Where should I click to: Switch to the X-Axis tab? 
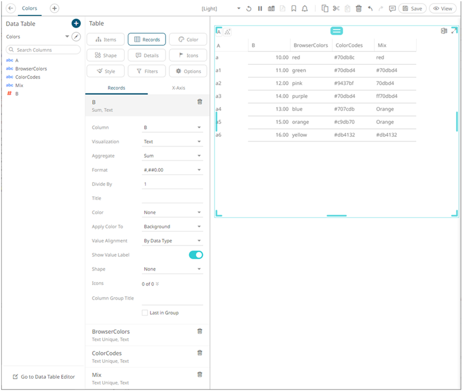point(178,88)
